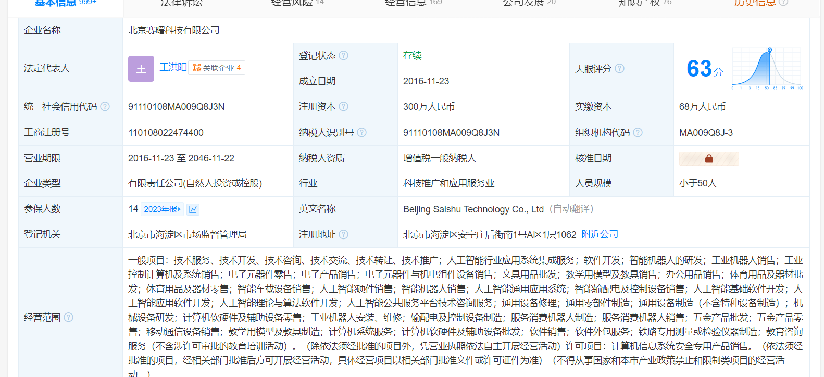This screenshot has width=824, height=377.
Task: Open the 天眼评分 help icon
Action: click(x=619, y=68)
